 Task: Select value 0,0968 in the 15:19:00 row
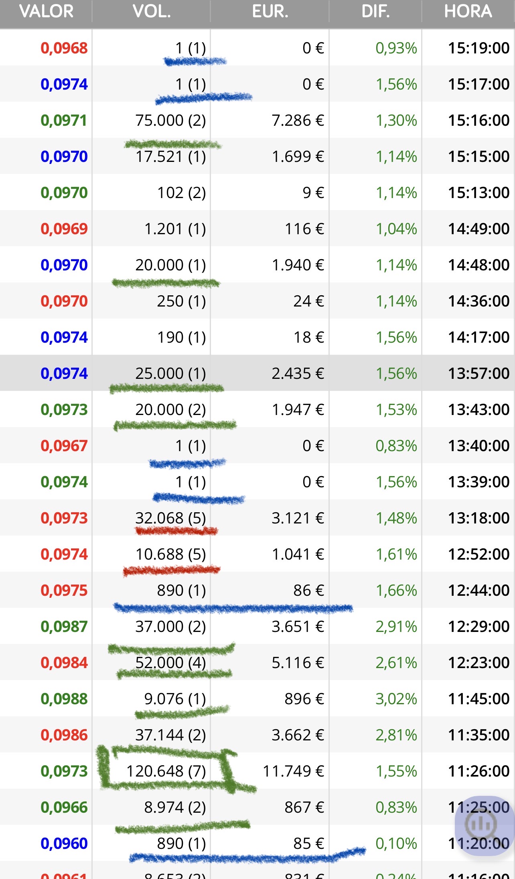pyautogui.click(x=64, y=48)
